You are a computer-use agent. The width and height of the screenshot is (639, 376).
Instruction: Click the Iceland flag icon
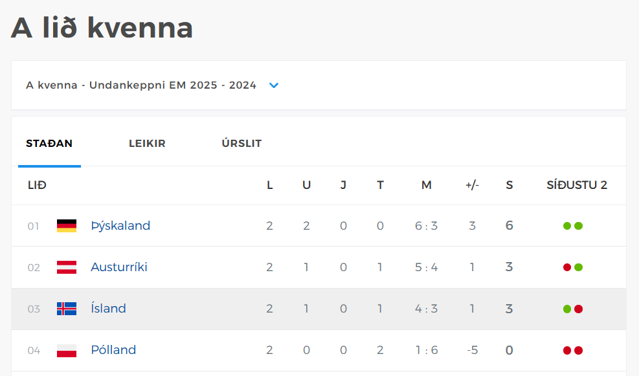click(67, 309)
